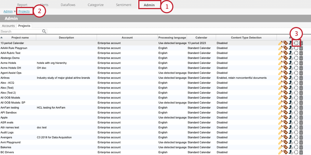
Task: Click the Projects breadcrumb link
Action: point(24,12)
